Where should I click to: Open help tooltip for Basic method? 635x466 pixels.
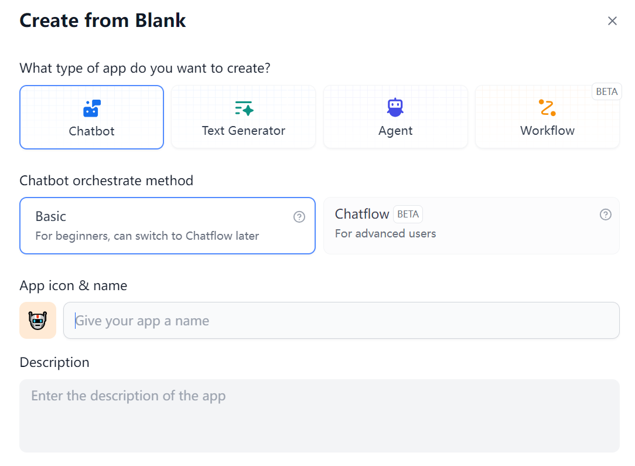(299, 217)
